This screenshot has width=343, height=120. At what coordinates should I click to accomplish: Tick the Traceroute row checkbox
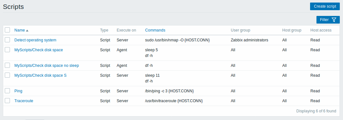[7, 100]
